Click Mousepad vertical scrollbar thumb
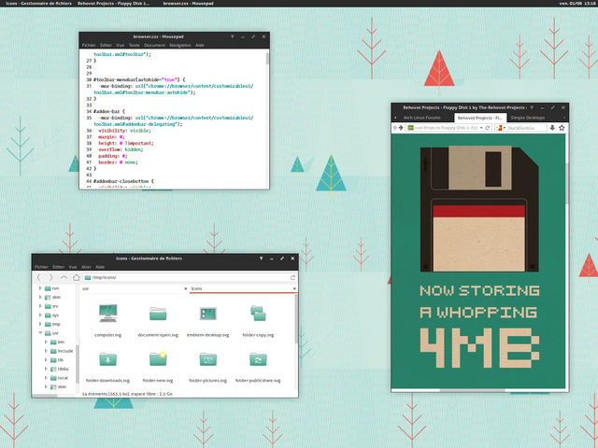 (268, 58)
